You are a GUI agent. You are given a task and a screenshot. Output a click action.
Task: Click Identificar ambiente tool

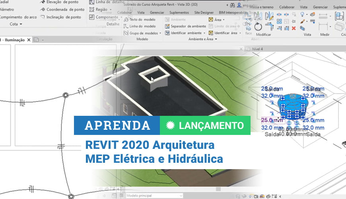pos(183,33)
